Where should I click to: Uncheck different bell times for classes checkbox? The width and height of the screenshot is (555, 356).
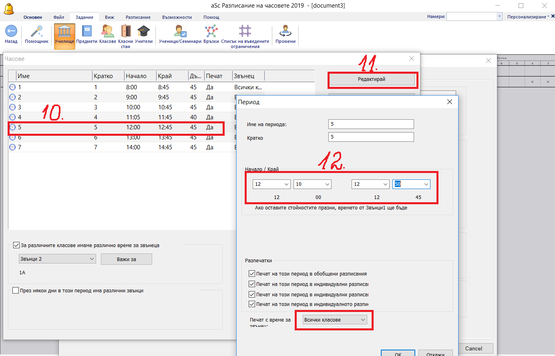16,245
